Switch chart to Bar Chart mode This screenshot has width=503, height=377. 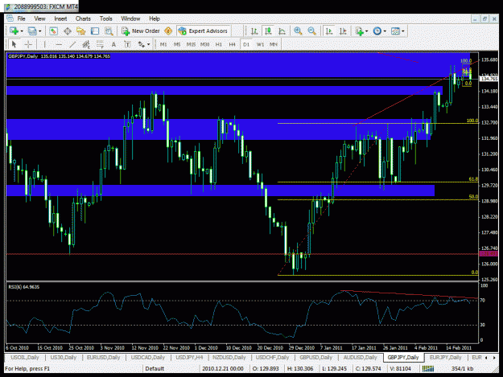click(x=254, y=31)
